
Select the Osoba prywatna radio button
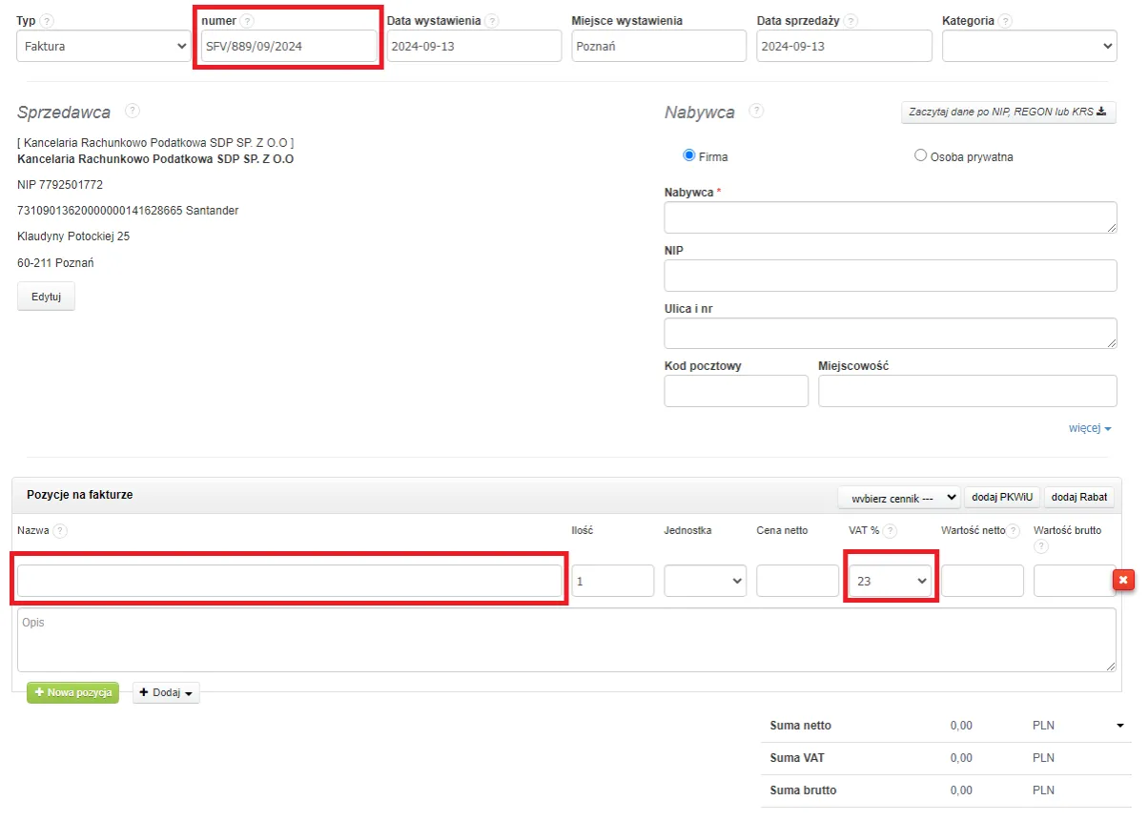click(x=920, y=155)
